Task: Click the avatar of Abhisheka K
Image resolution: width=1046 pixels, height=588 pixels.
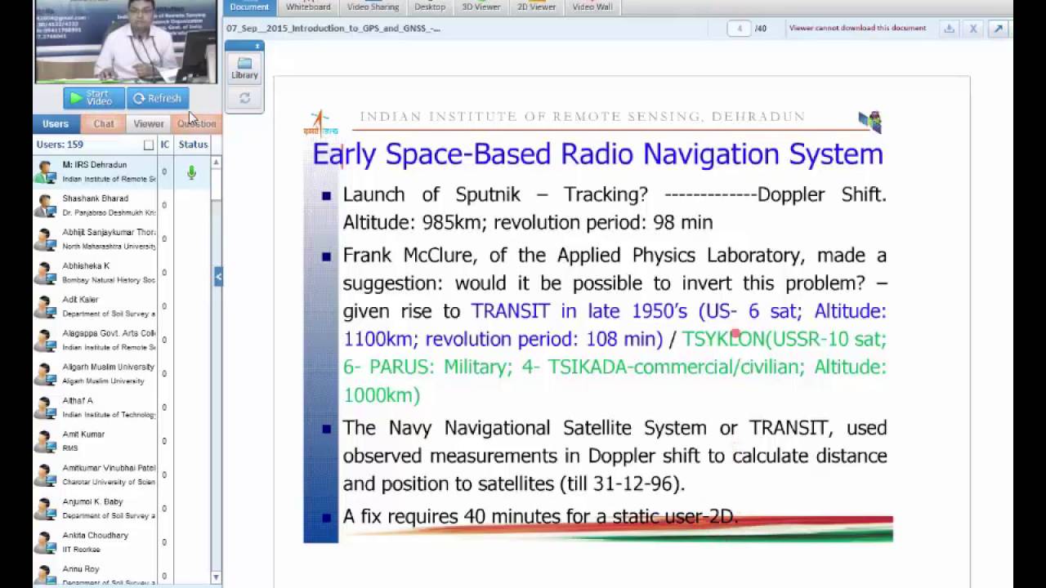Action: (x=45, y=273)
